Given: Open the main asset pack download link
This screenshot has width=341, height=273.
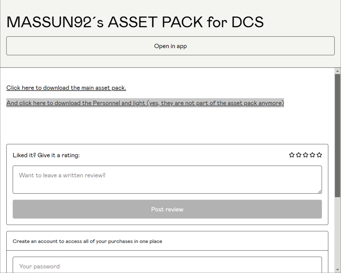Looking at the screenshot, I should tap(66, 88).
